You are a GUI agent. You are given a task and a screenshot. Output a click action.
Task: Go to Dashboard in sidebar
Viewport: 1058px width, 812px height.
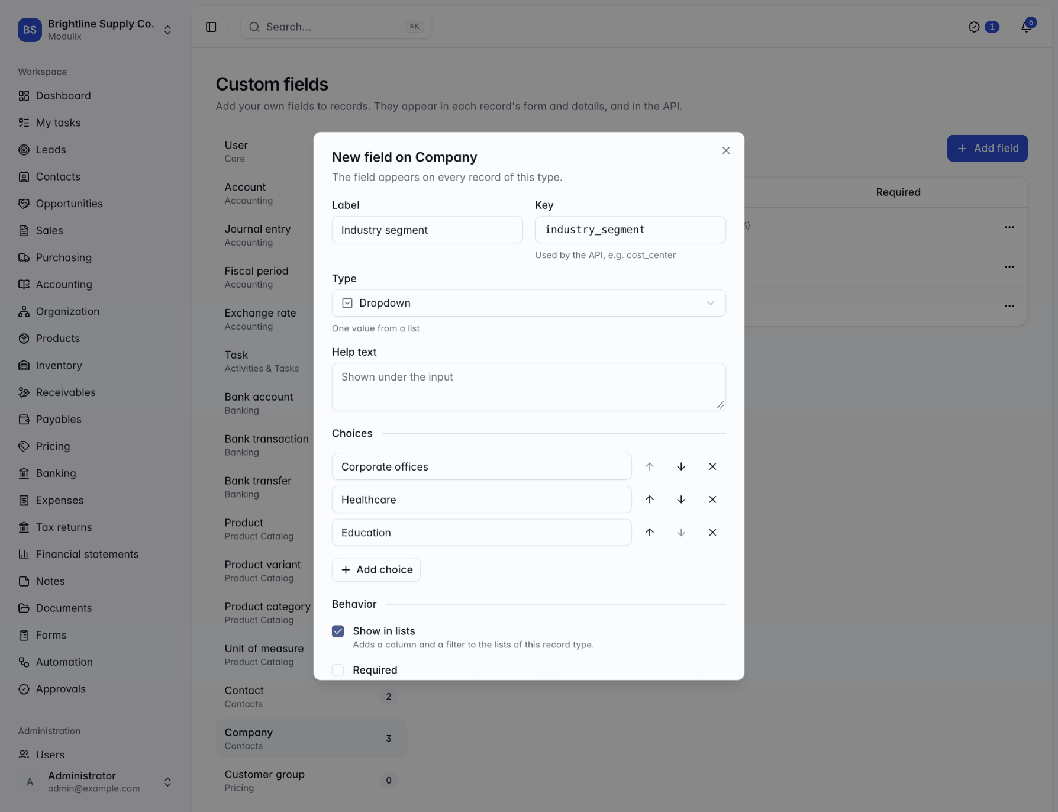63,96
